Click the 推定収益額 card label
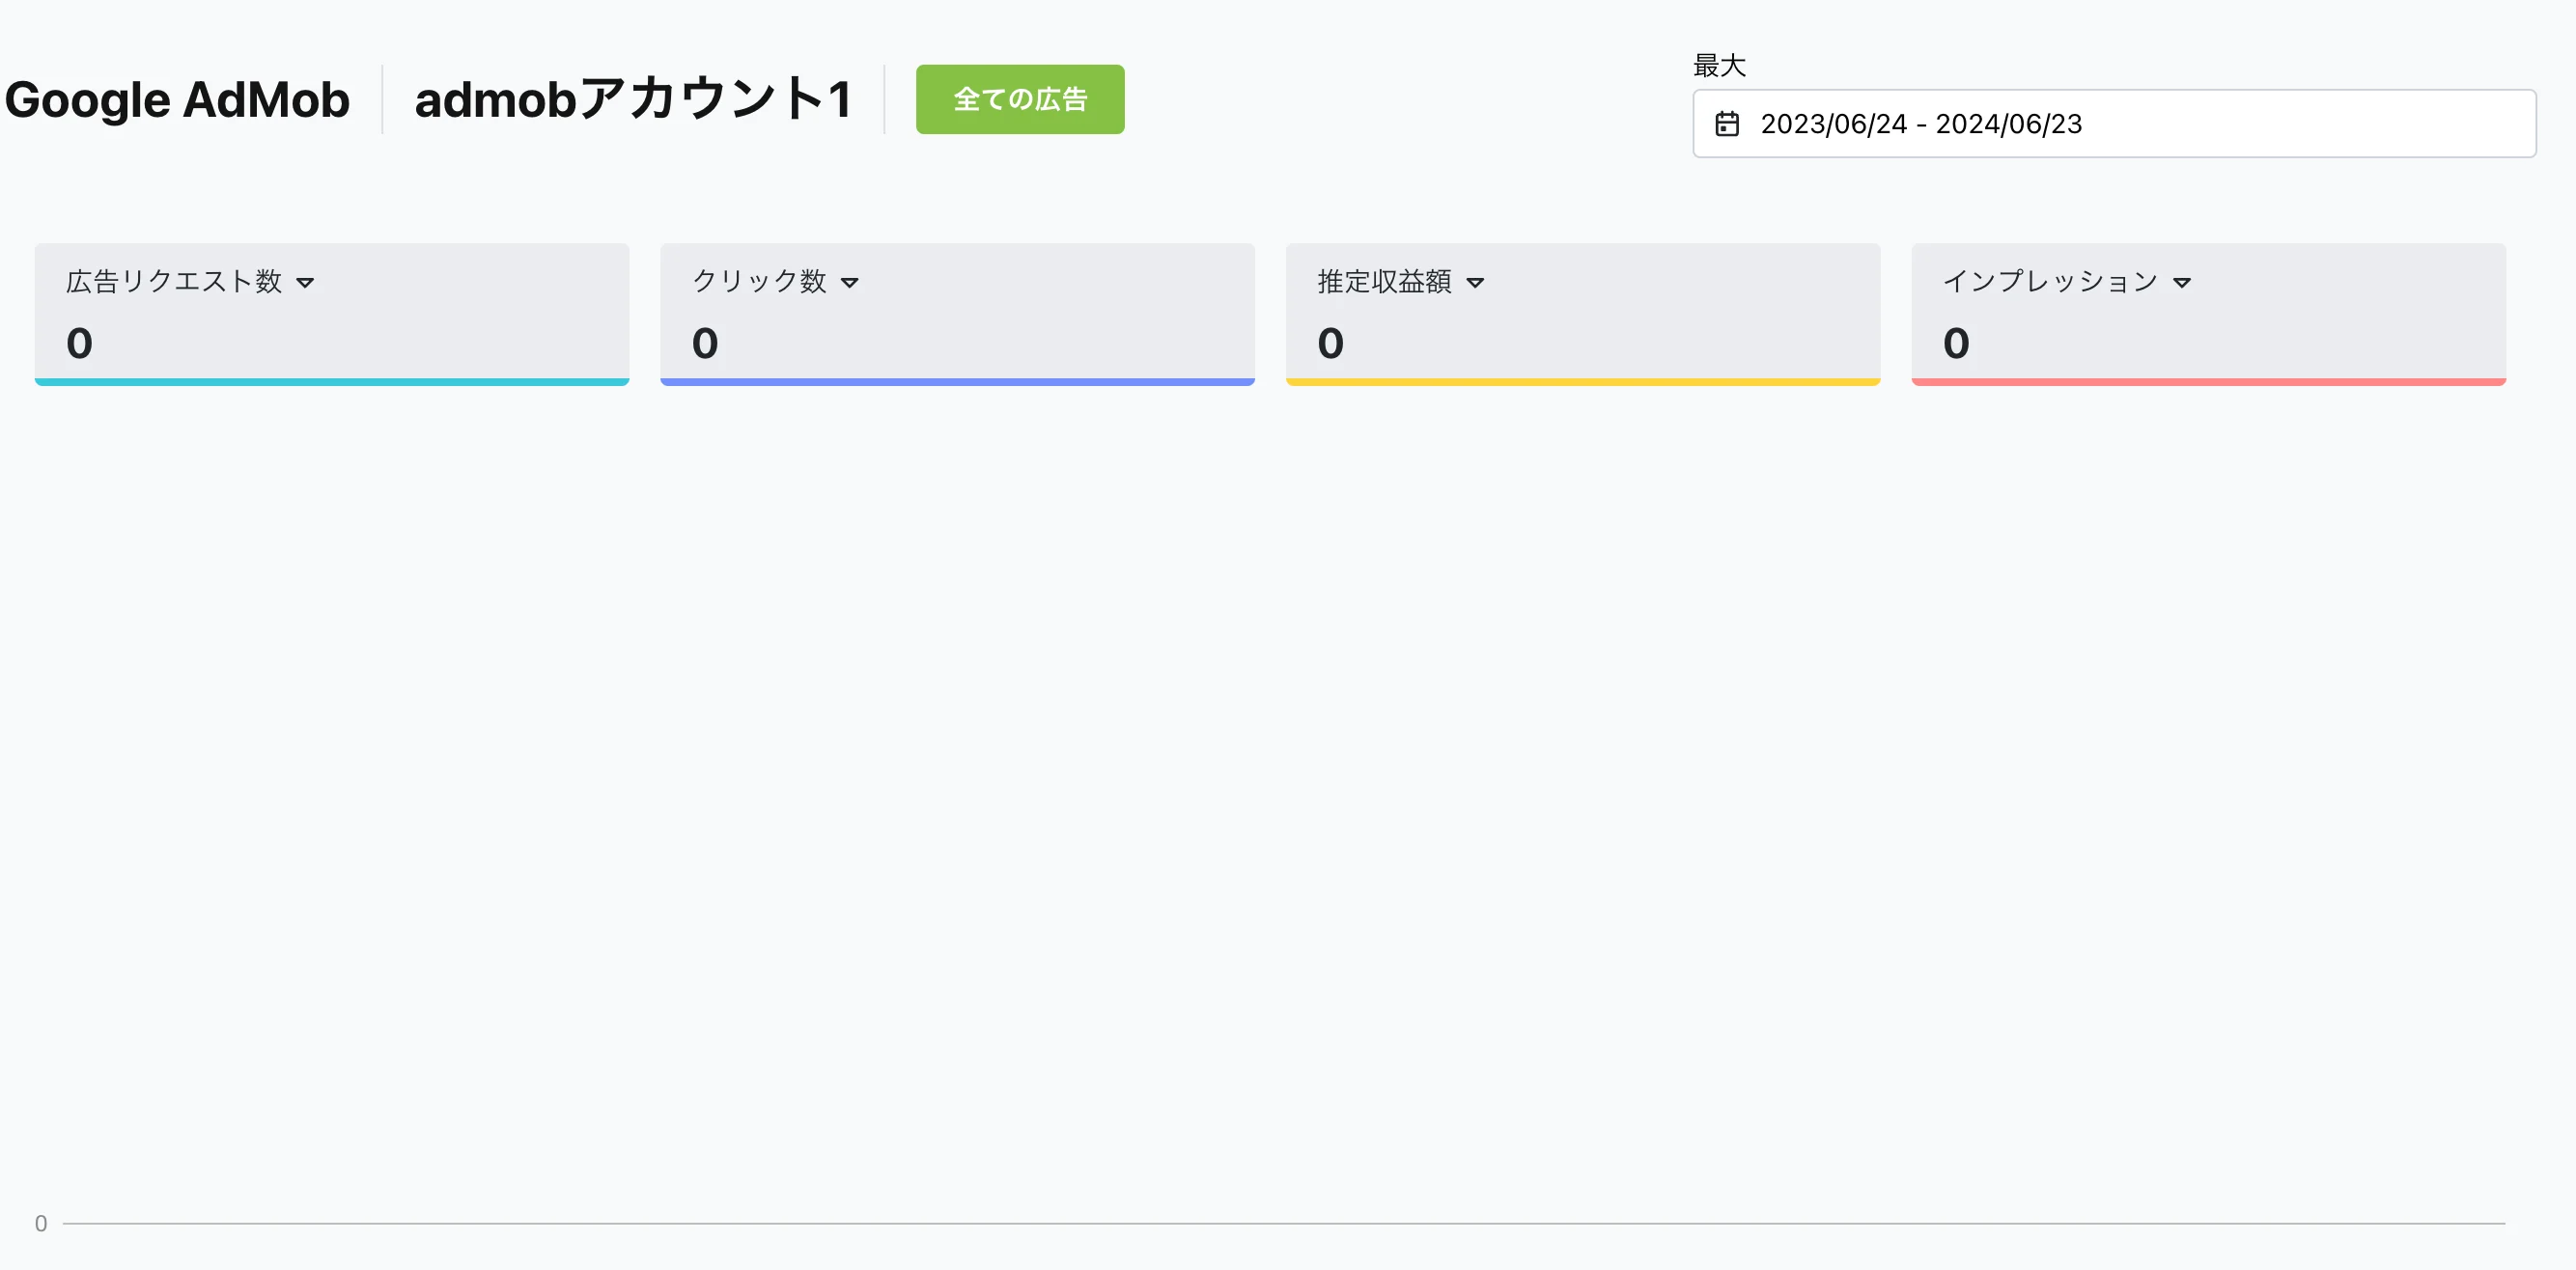Image resolution: width=2576 pixels, height=1270 pixels. [x=1384, y=282]
